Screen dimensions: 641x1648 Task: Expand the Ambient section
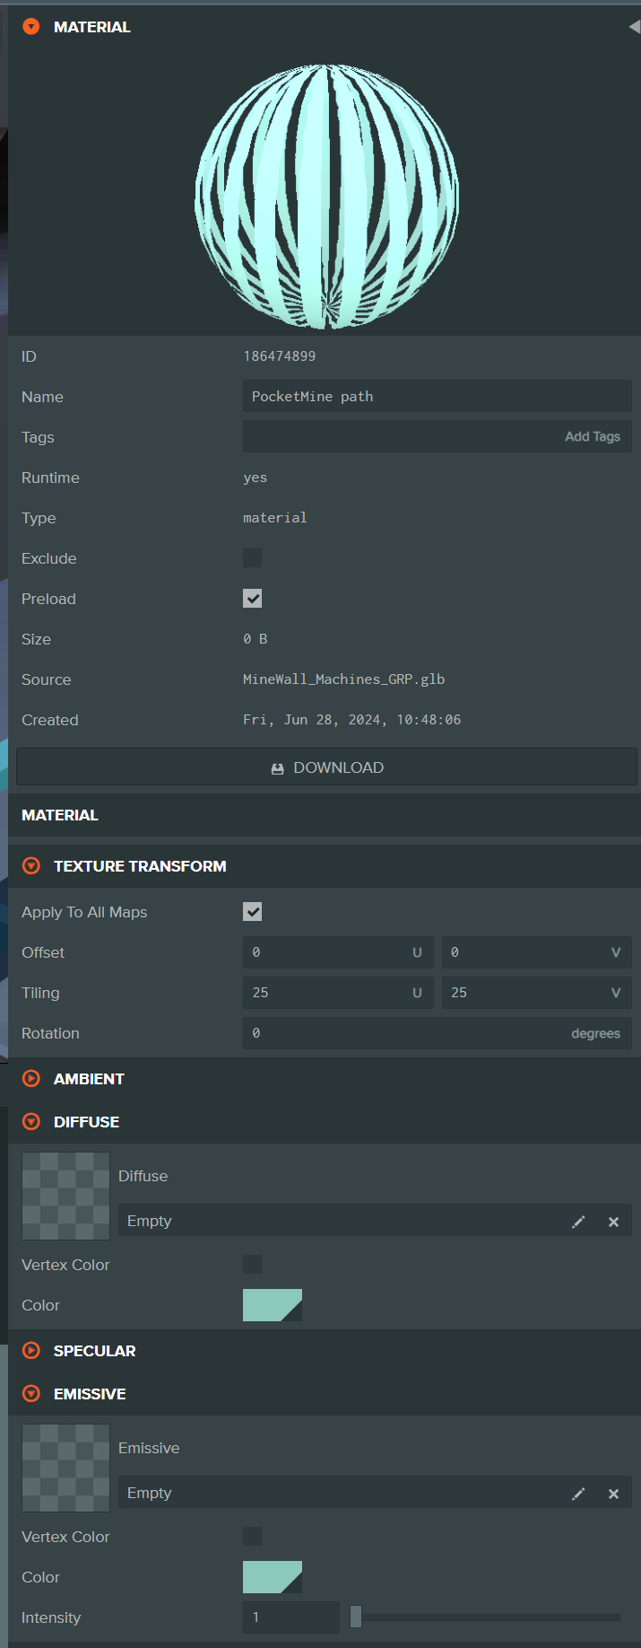[31, 1079]
